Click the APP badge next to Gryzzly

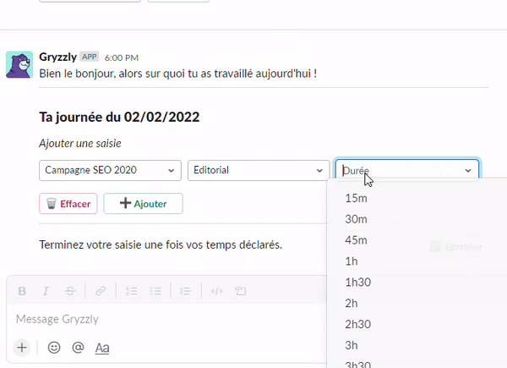coord(90,57)
